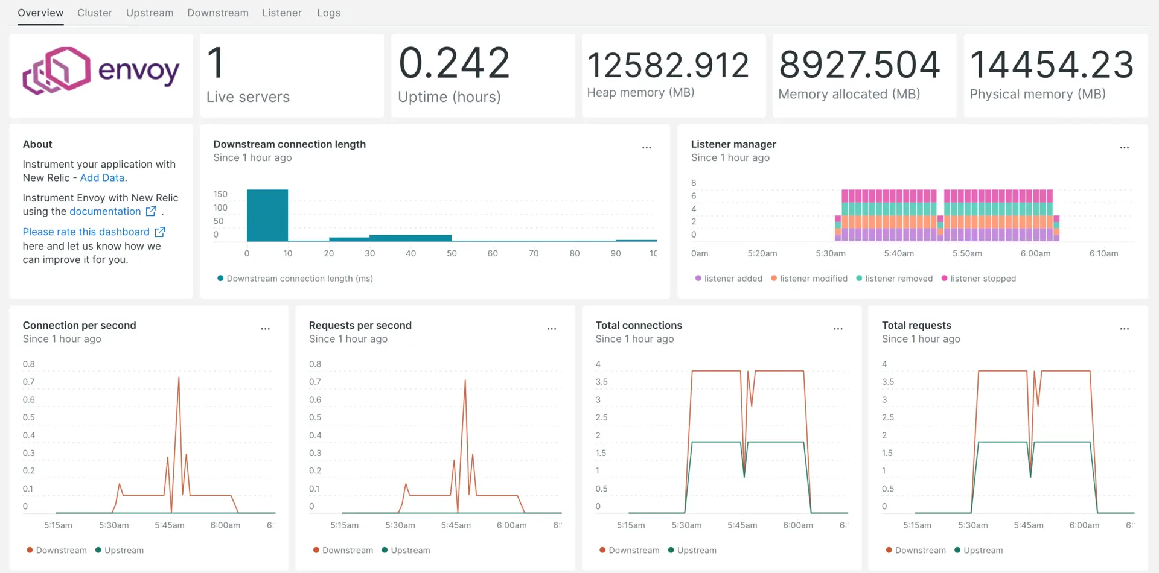Screen dimensions: 1159x573
Task: Click Downstream color dot in Total requests legend
Action: point(889,551)
